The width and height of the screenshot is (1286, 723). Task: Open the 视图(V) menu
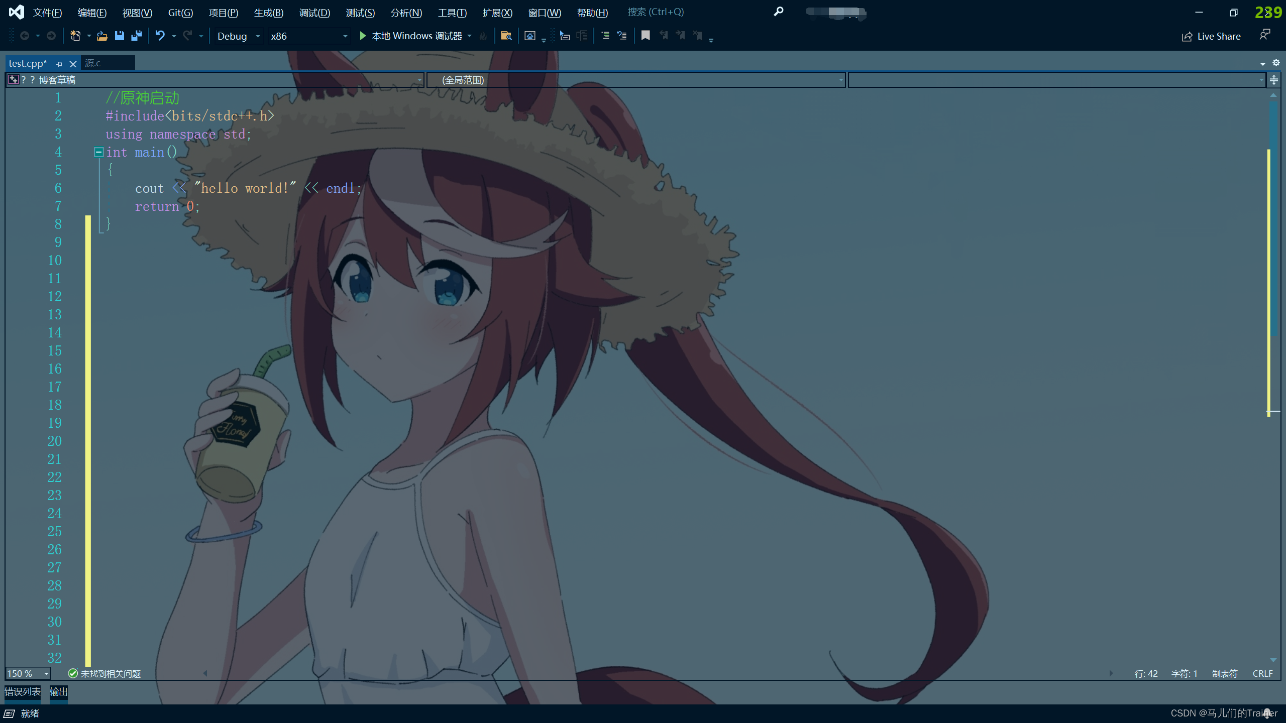(137, 13)
